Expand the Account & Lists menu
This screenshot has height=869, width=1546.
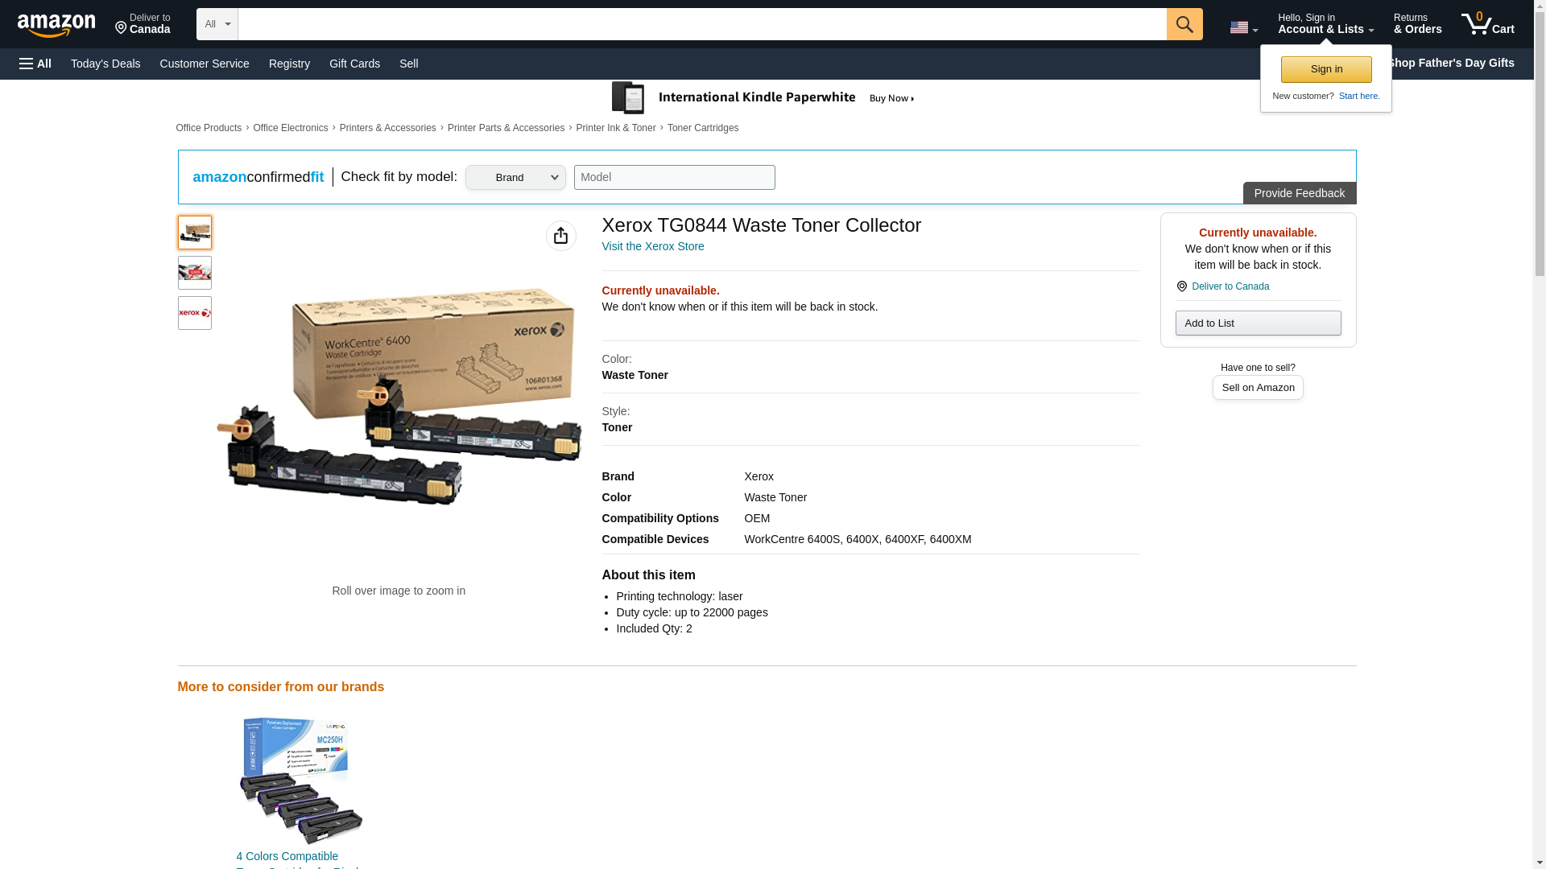1325,24
